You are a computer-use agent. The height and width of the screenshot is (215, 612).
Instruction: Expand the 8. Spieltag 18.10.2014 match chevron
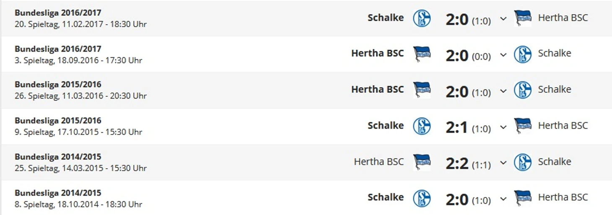tap(503, 199)
